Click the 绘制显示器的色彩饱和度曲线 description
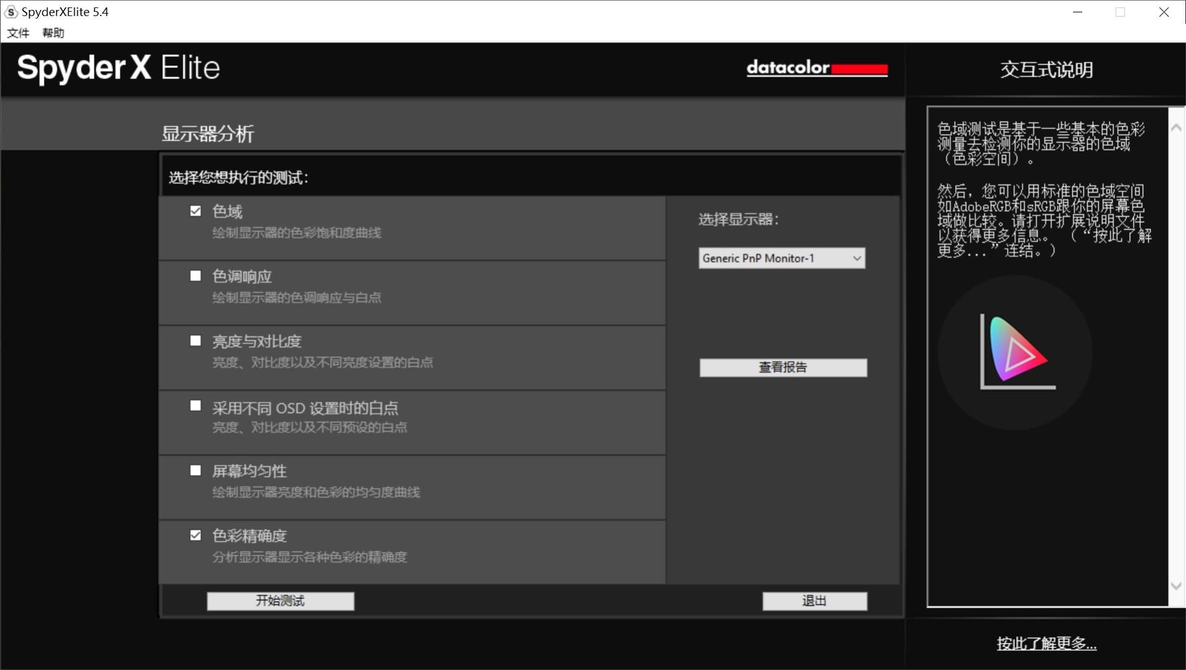Viewport: 1186px width, 670px height. (x=297, y=233)
